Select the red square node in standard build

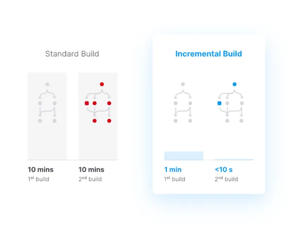coord(87,103)
